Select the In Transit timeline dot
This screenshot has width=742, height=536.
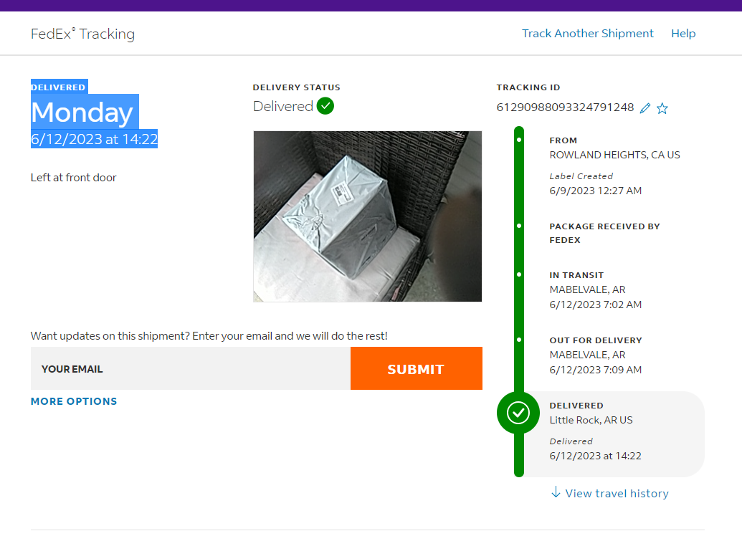[x=519, y=275]
